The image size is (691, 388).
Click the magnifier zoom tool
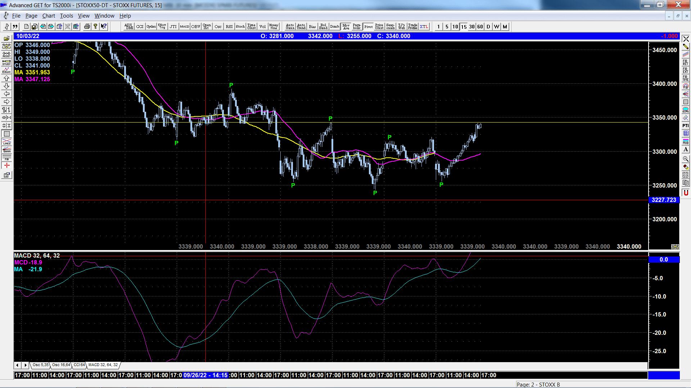point(686,159)
